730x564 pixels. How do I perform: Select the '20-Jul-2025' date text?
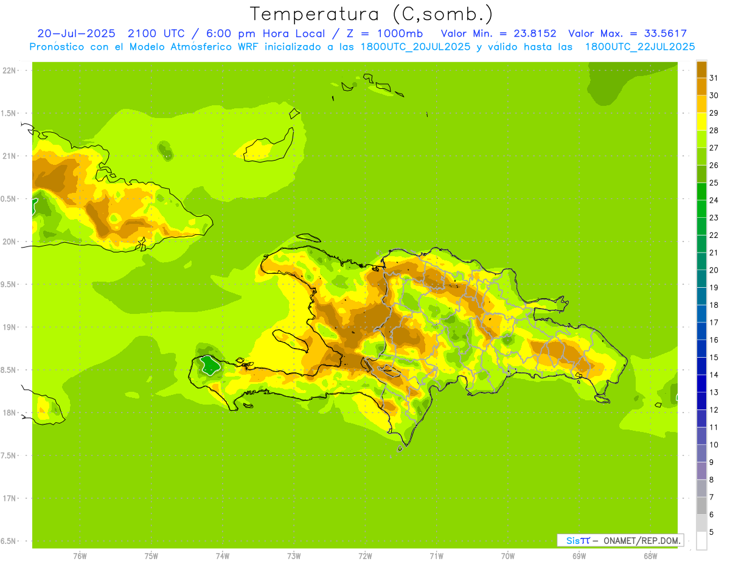pos(76,33)
